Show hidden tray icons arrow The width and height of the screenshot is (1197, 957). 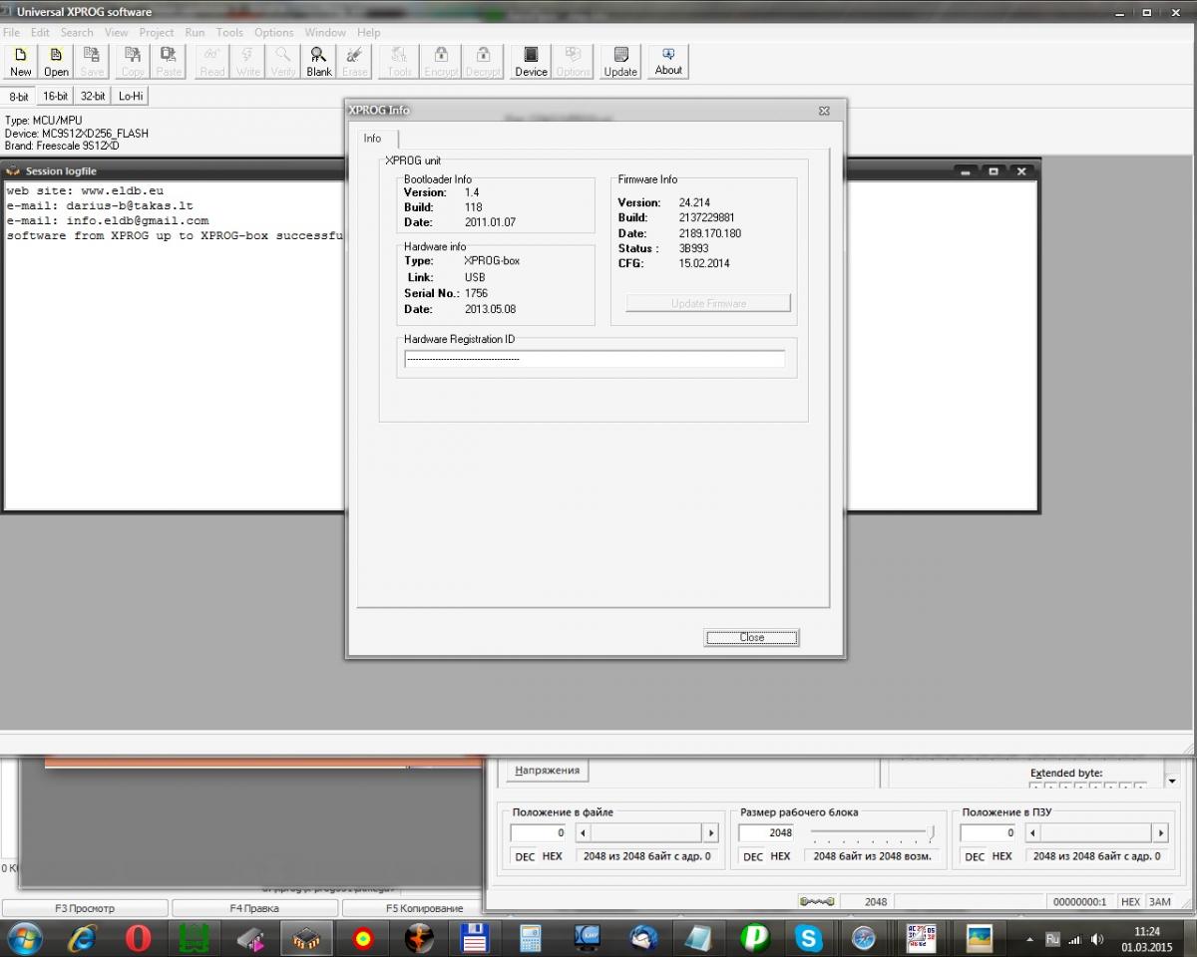coord(1030,939)
